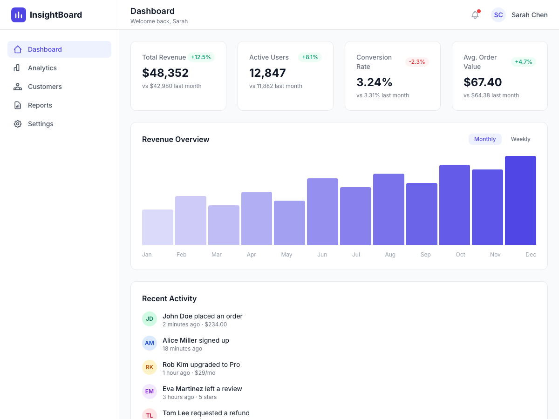This screenshot has width=559, height=419.
Task: Click 'John Doe placed an order' entry
Action: click(203, 316)
